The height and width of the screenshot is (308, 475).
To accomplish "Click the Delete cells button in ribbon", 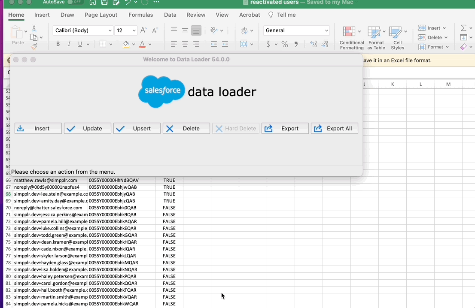I will pyautogui.click(x=433, y=37).
